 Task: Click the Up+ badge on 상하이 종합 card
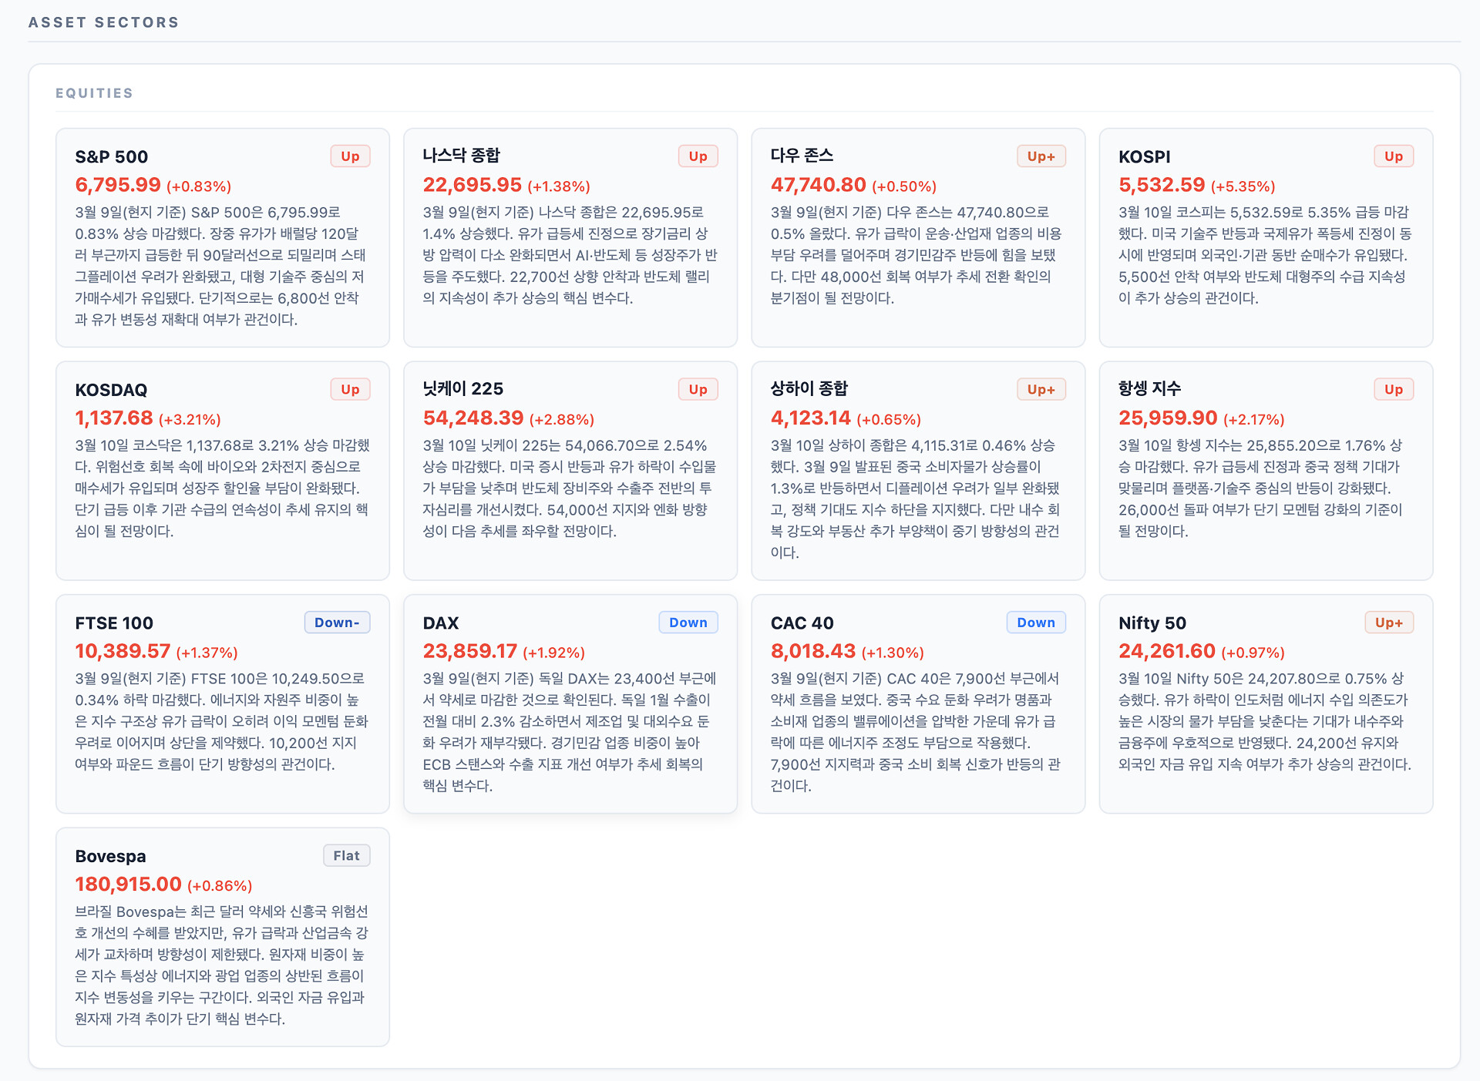pos(1041,390)
